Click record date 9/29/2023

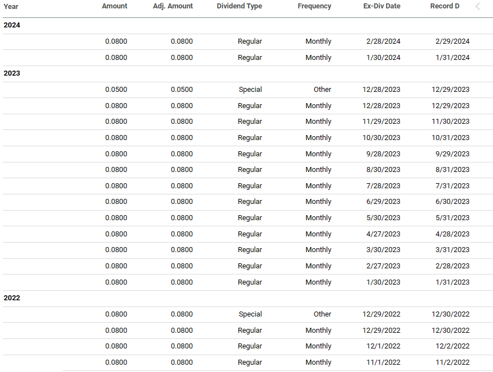[453, 154]
